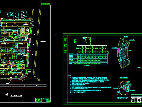Click the largest cyan building outline above the site

(x=16, y=15)
